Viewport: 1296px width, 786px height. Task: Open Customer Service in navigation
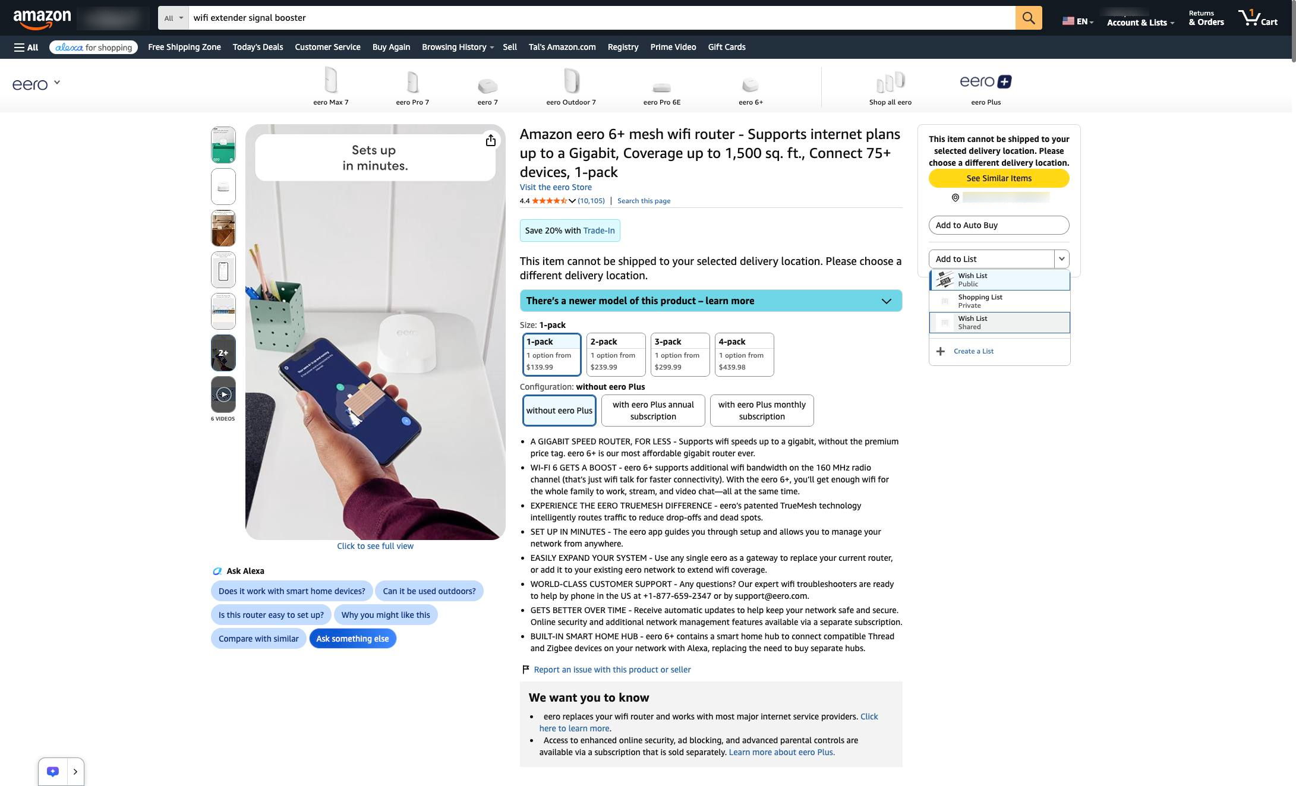tap(327, 47)
